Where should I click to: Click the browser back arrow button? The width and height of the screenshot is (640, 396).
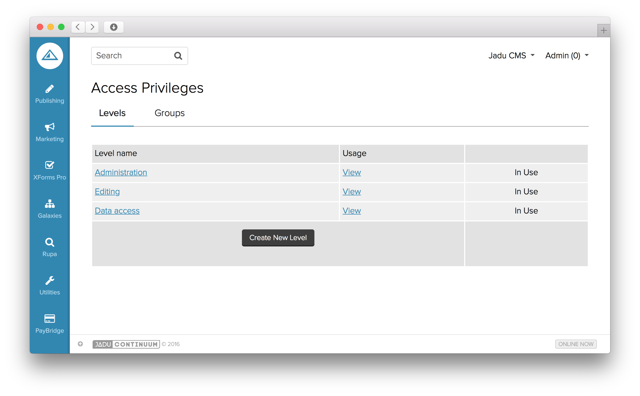78,27
